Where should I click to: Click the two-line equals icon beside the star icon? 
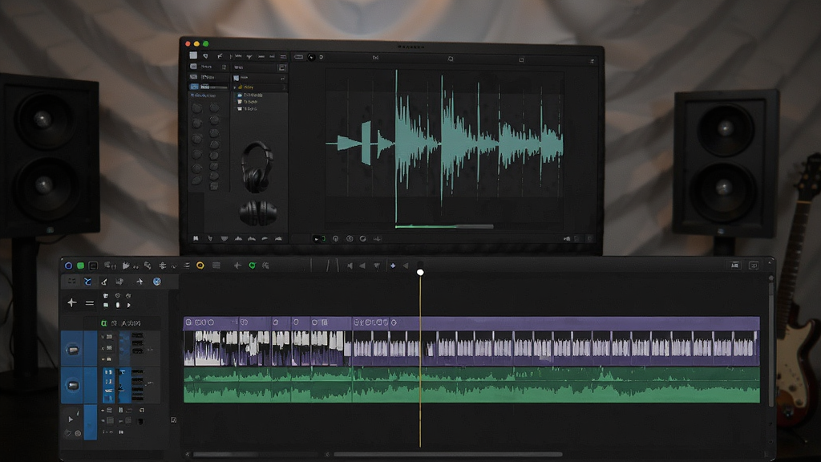click(x=90, y=302)
